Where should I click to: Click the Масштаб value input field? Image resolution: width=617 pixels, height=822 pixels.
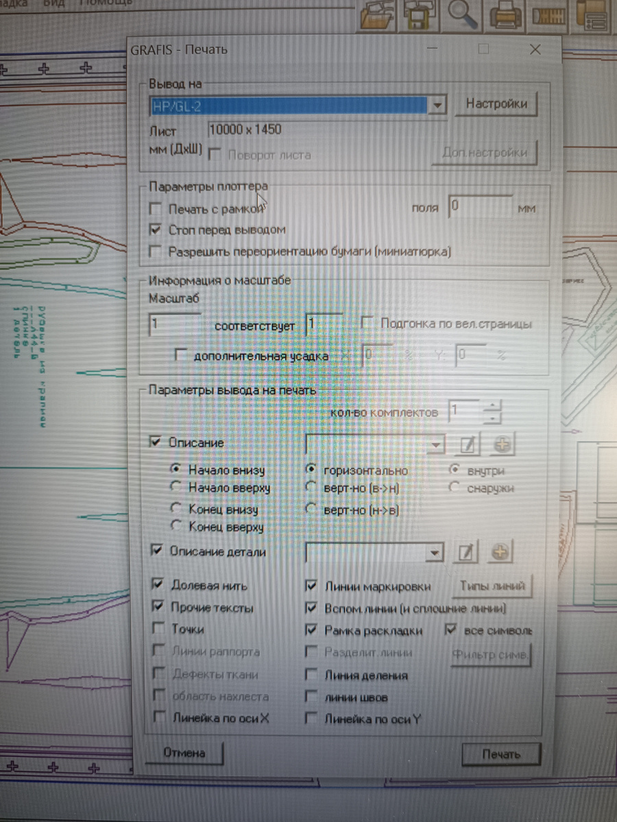tap(175, 324)
